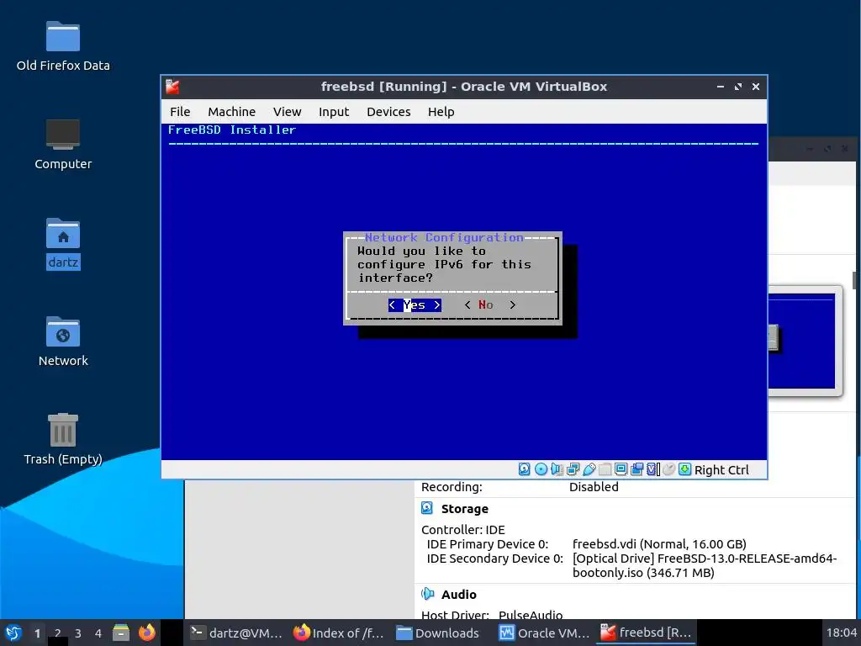861x646 pixels.
Task: Click the Storage section header in VirtualBox Manager
Action: [464, 509]
